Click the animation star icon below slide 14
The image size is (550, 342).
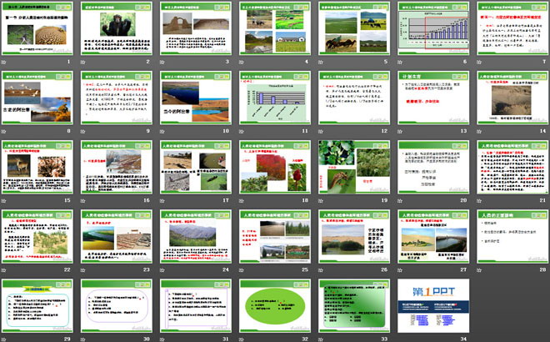(x=479, y=131)
